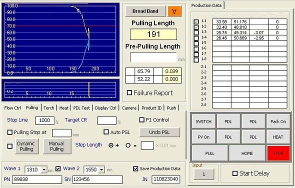Click the Pack On button
This screenshot has width=295, height=188.
278,121
